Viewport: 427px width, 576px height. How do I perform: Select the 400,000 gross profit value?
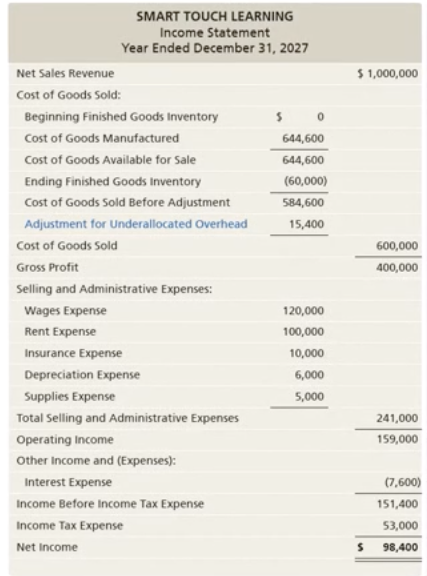[x=397, y=267]
